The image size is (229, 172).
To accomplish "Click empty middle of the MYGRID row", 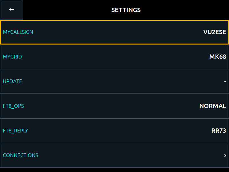I will click(x=114, y=57).
